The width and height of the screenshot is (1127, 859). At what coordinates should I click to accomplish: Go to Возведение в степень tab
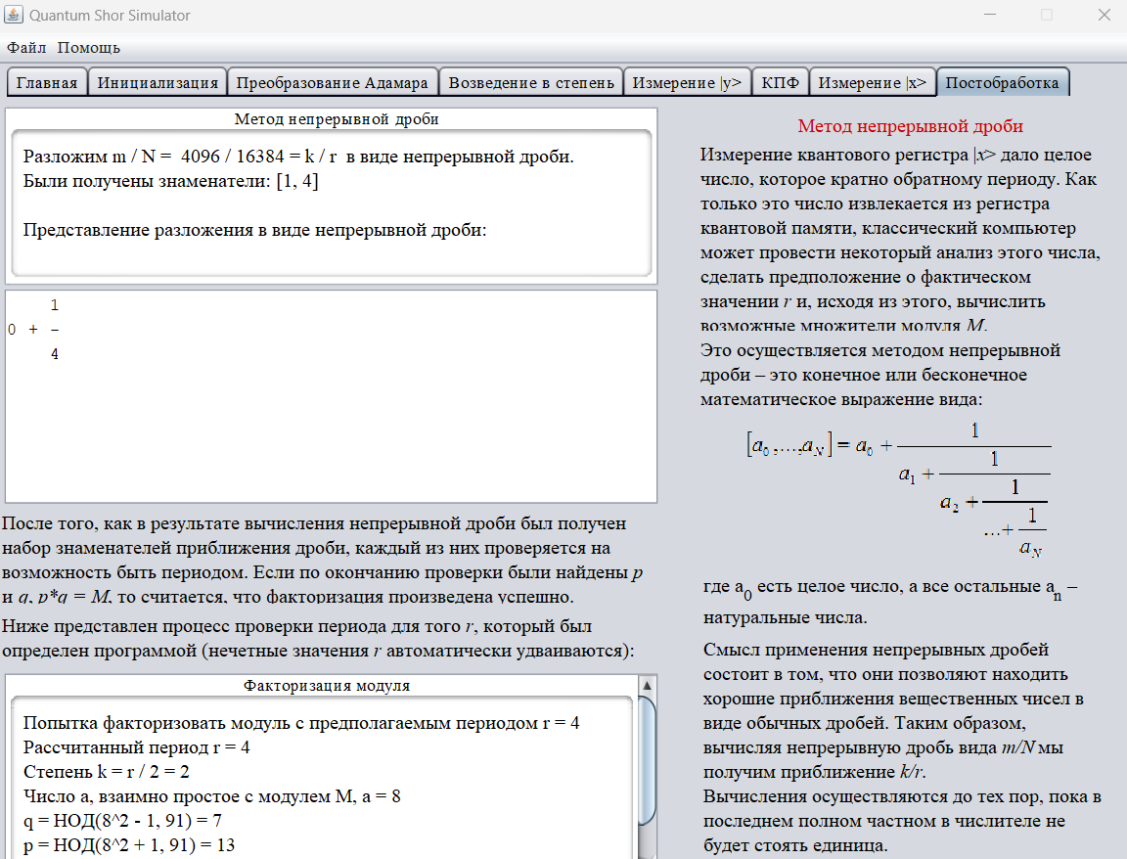click(x=531, y=82)
